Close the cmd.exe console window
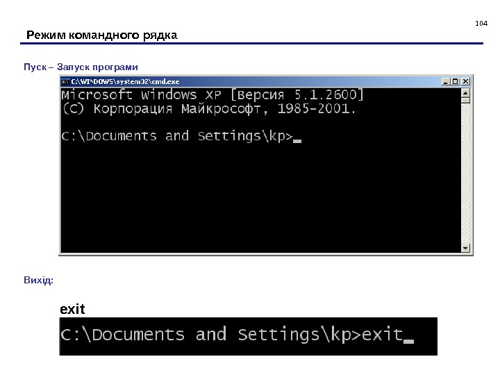 (465, 82)
